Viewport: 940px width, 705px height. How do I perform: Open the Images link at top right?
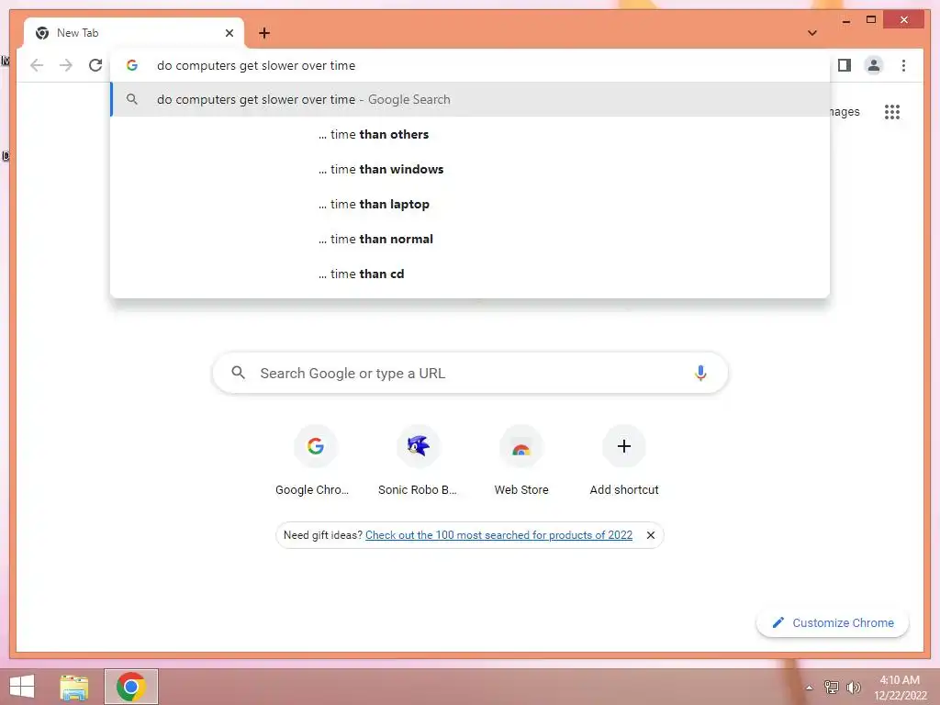click(x=845, y=111)
